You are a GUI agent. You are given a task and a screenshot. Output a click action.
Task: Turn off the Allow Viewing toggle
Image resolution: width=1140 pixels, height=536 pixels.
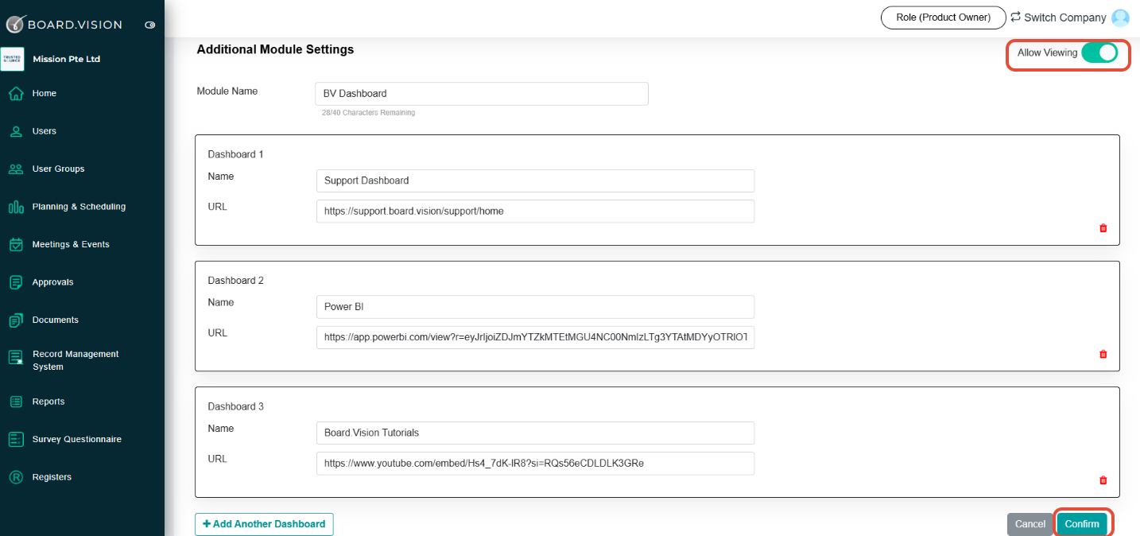pos(1099,53)
